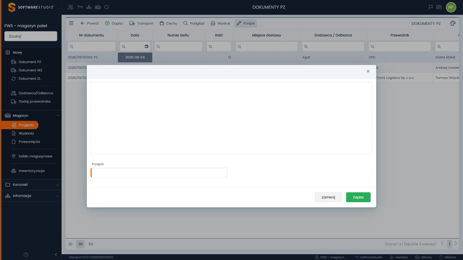Click the Nr dokumentu filter field
This screenshot has width=463, height=260.
click(x=91, y=47)
